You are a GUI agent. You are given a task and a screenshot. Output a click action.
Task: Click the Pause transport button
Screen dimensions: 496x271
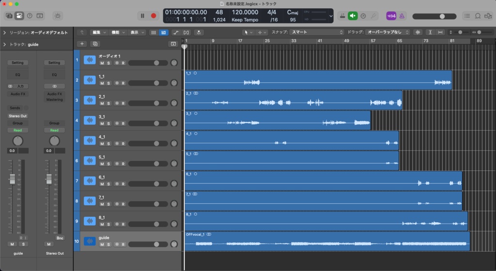(x=142, y=15)
